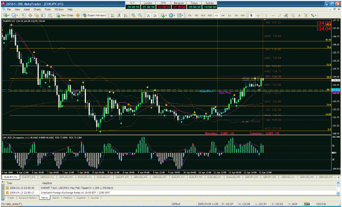Open the Profiles toolbar icon
The width and height of the screenshot is (342, 207).
[14, 15]
